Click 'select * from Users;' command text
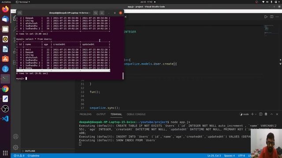282x158 pixels. coord(39,39)
